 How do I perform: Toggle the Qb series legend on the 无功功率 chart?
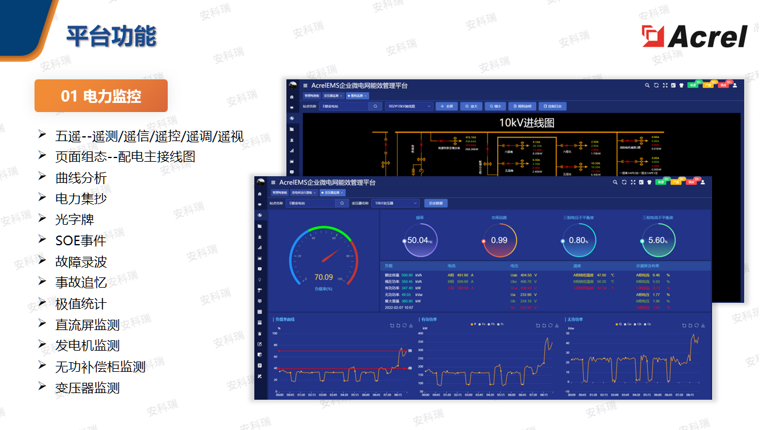tap(638, 324)
